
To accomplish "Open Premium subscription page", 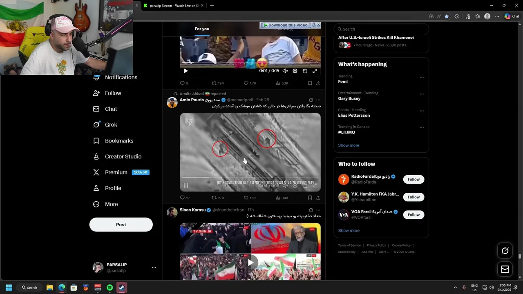I will click(121, 172).
